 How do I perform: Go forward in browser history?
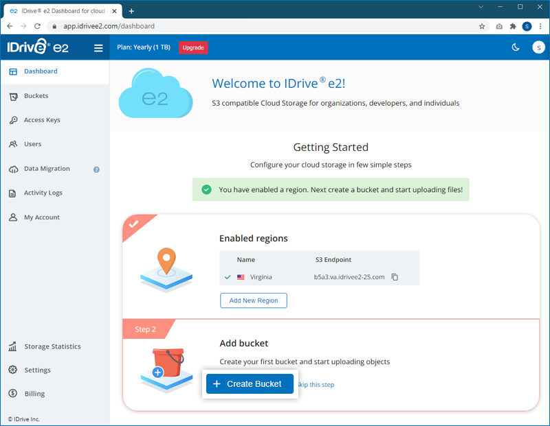(x=23, y=26)
